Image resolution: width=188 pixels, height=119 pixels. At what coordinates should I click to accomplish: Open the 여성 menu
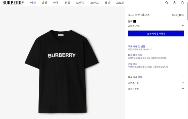(x=33, y=3)
